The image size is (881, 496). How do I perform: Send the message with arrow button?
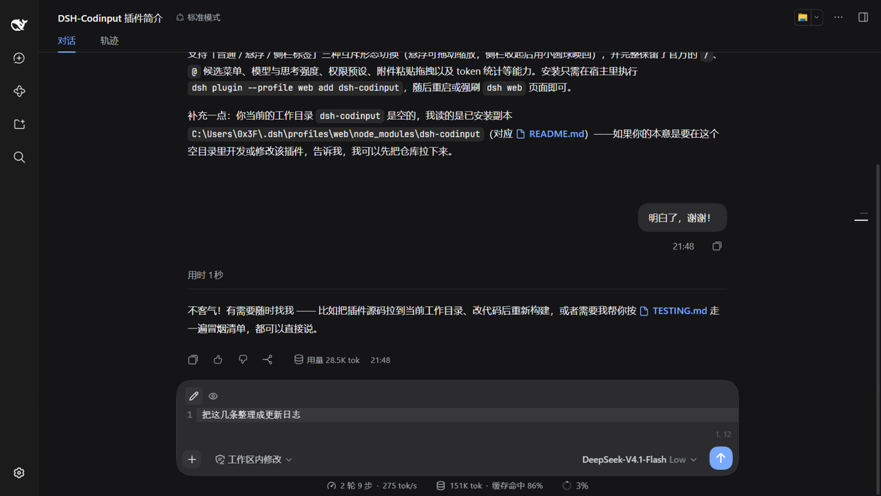[721, 458]
